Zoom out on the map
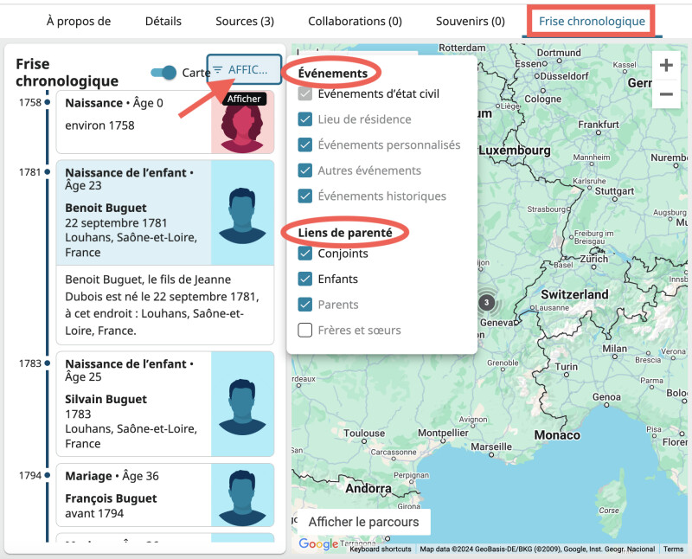Viewport: 692px width, 559px height. pos(666,94)
